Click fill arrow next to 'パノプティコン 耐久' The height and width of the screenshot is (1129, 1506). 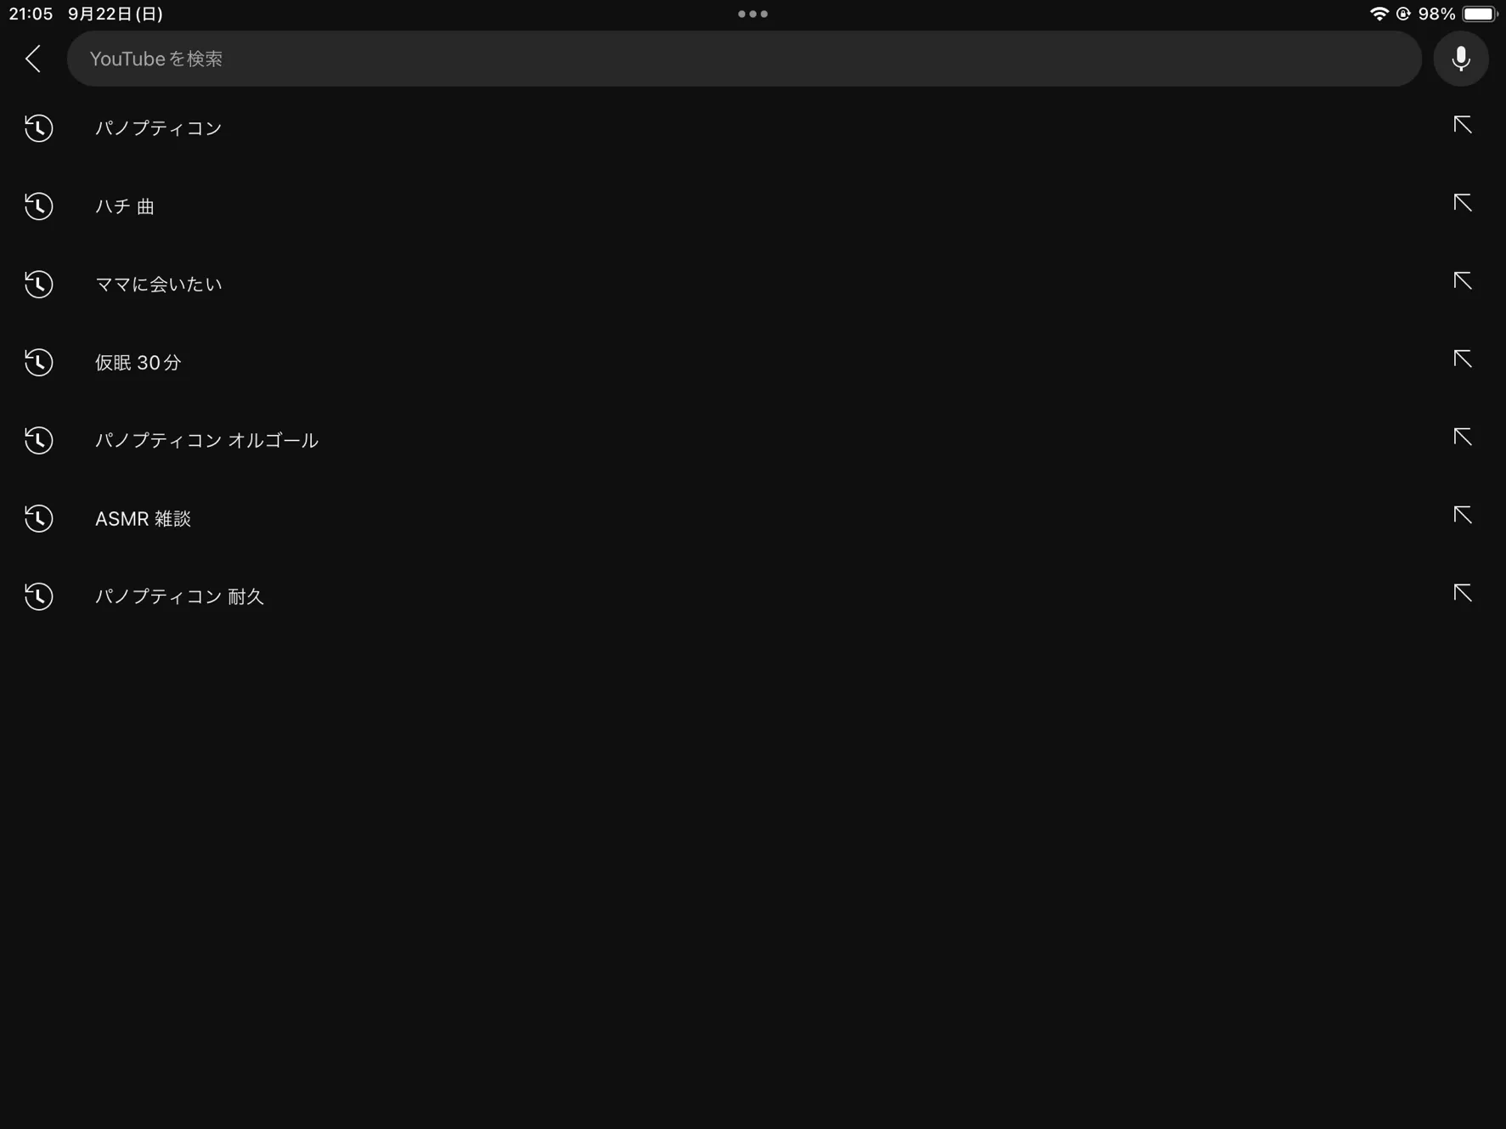pyautogui.click(x=1462, y=594)
